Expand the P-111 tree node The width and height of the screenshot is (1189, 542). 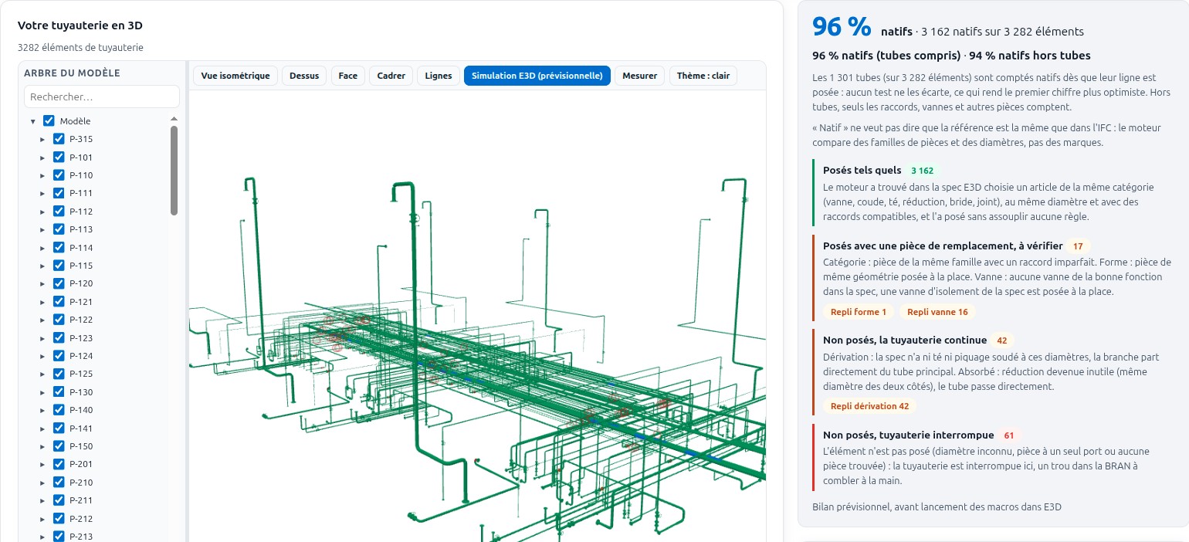pos(42,193)
